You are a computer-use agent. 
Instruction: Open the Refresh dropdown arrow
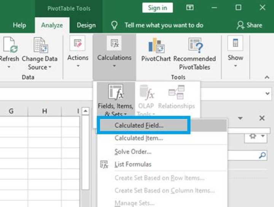click(x=9, y=67)
